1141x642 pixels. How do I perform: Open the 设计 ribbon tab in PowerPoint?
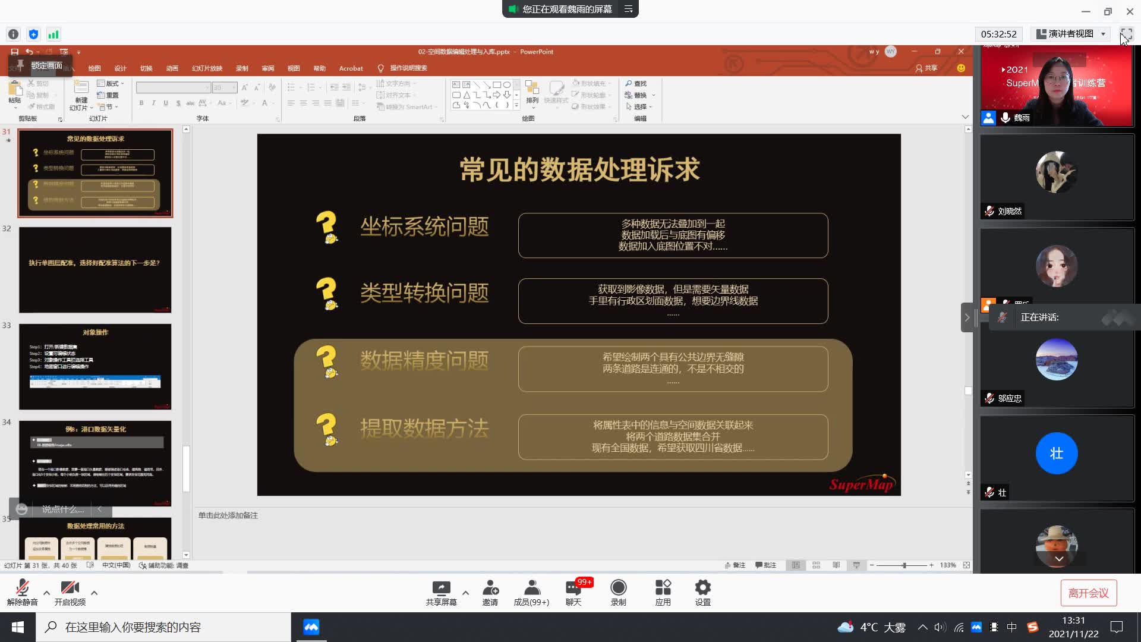pyautogui.click(x=120, y=68)
